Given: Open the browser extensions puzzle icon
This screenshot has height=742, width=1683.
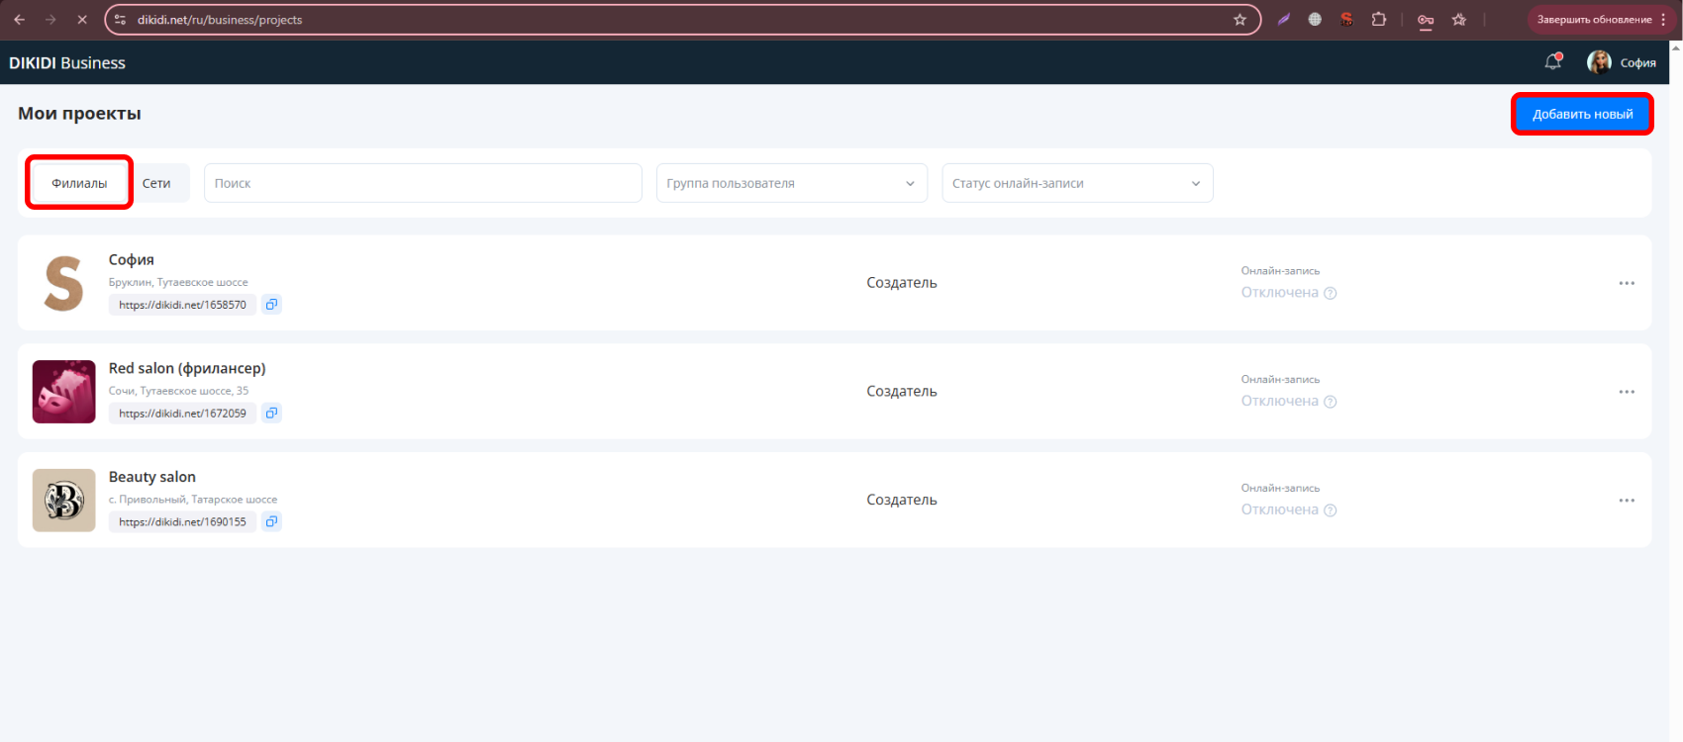Looking at the screenshot, I should coord(1378,20).
